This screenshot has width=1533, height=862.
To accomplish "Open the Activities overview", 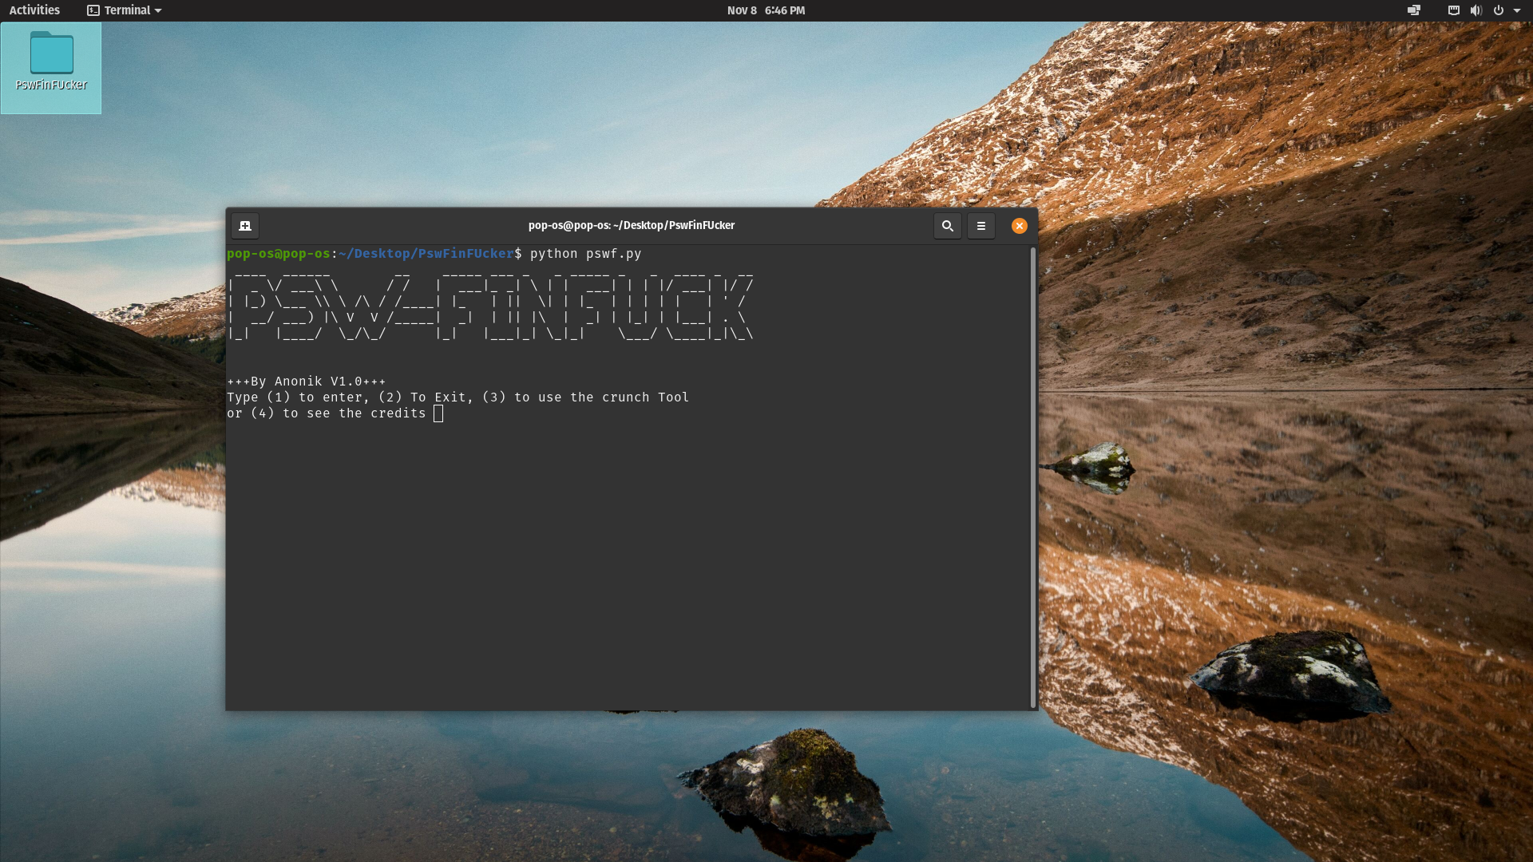I will pyautogui.click(x=34, y=10).
